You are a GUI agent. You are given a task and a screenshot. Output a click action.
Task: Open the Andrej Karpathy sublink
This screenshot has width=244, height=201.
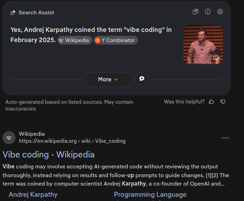click(33, 194)
